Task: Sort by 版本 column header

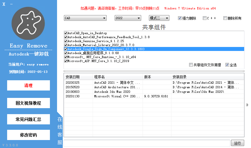Action: click(x=157, y=77)
